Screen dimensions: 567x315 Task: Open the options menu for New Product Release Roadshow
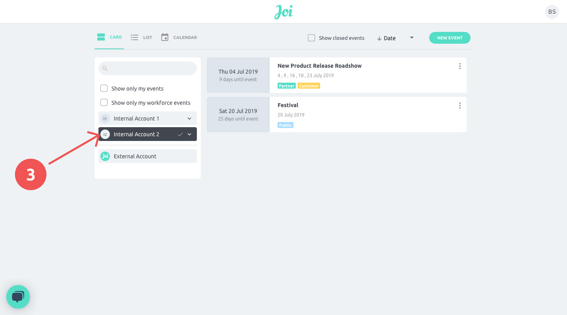pyautogui.click(x=460, y=66)
